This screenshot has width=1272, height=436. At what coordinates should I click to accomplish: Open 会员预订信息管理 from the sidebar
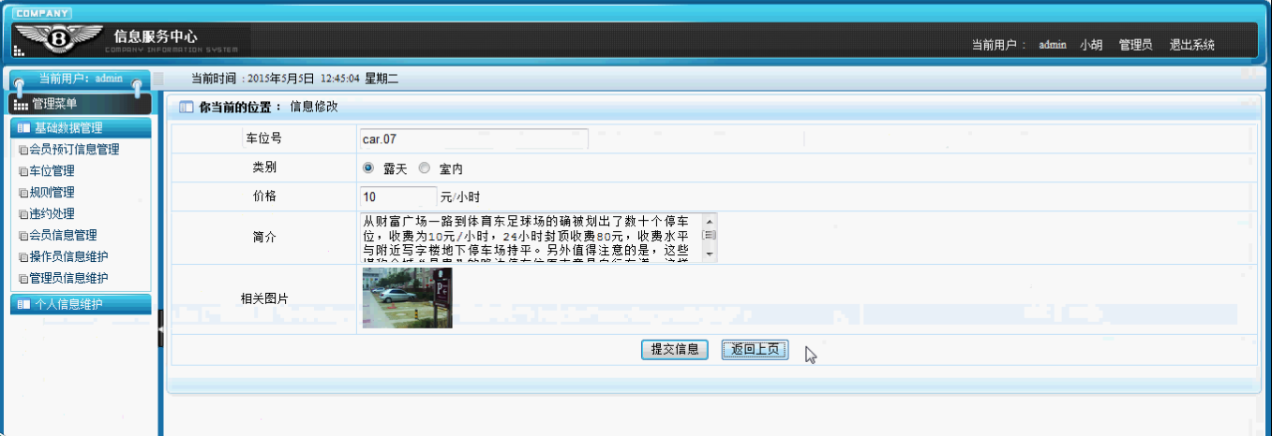(x=74, y=150)
